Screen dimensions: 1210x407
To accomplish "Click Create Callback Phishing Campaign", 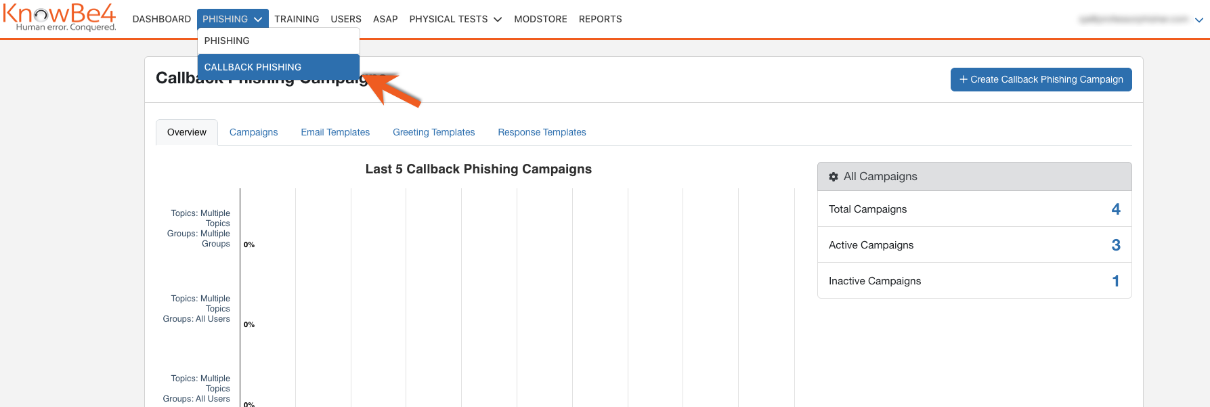I will coord(1041,79).
